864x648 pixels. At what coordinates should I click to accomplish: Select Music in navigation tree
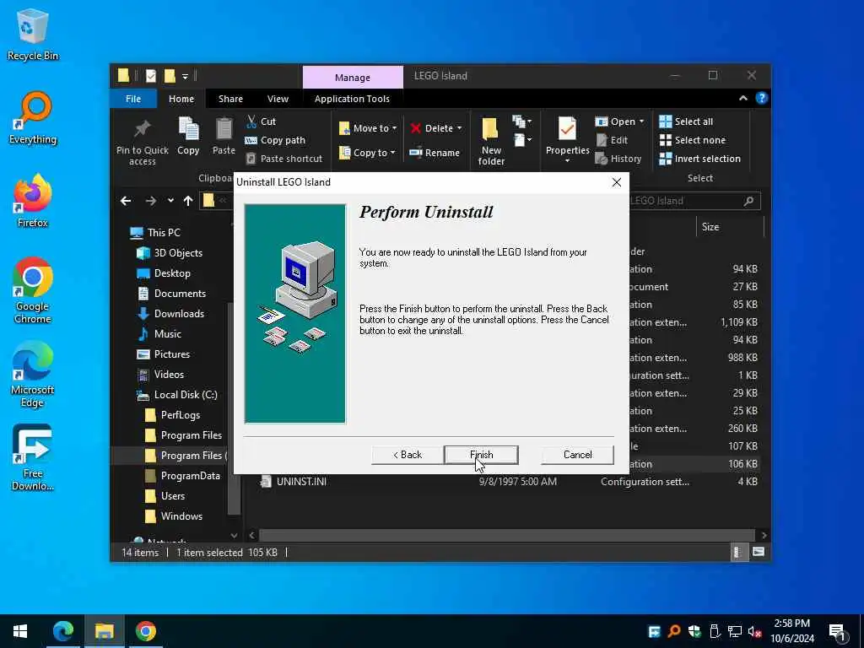(x=159, y=334)
